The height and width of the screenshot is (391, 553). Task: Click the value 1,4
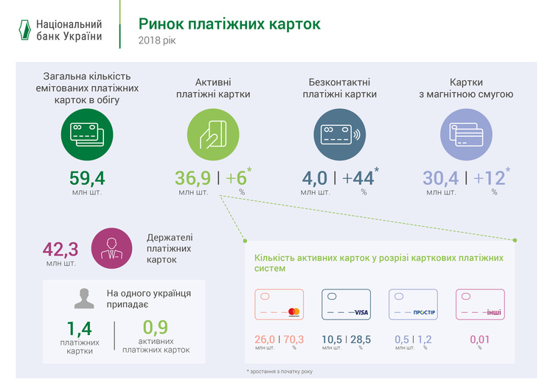[x=80, y=328]
